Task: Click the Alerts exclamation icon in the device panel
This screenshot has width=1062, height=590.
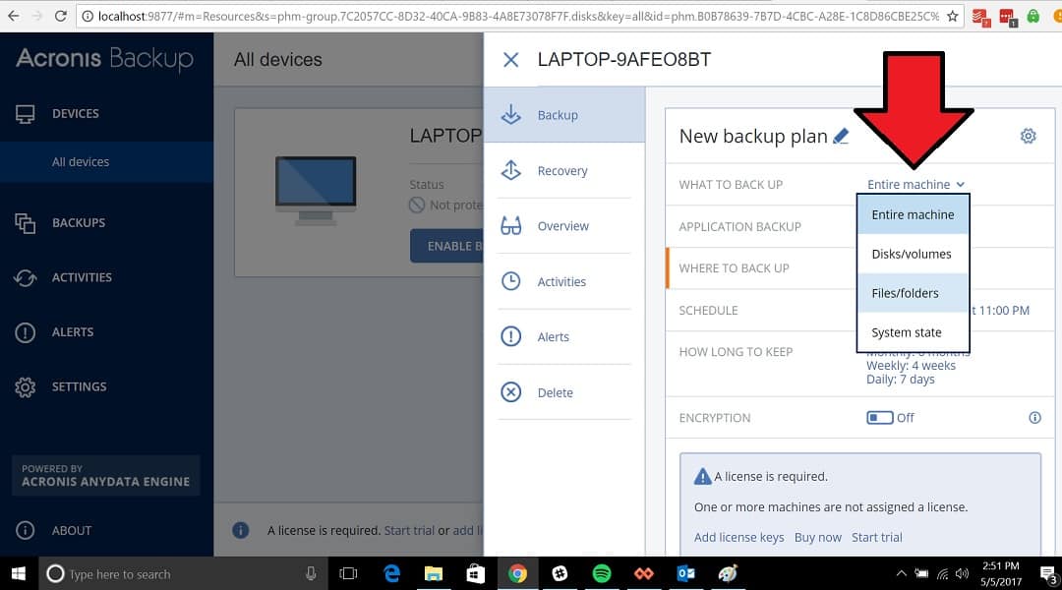Action: click(510, 336)
